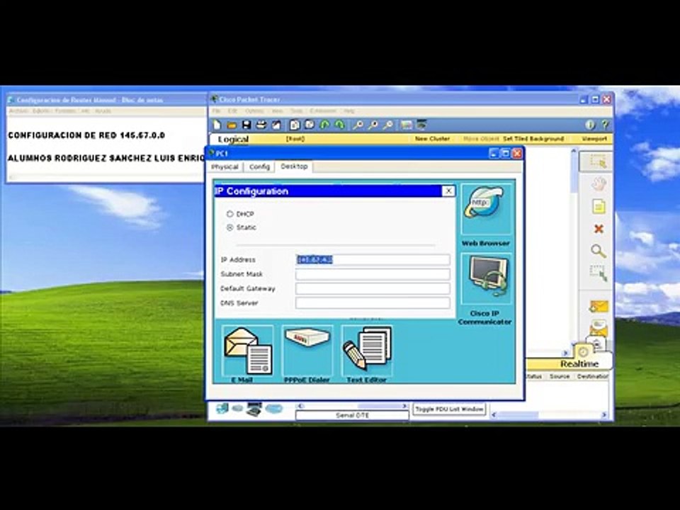
Task: Choose the red X Delete tool
Action: 599,229
